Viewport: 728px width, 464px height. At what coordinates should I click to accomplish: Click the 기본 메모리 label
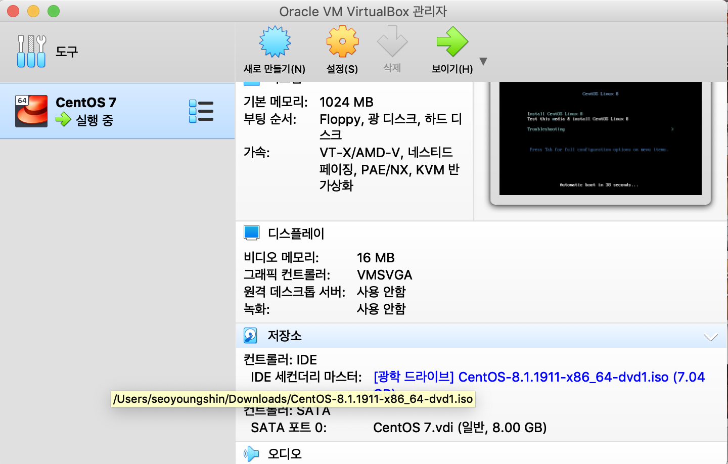point(276,102)
